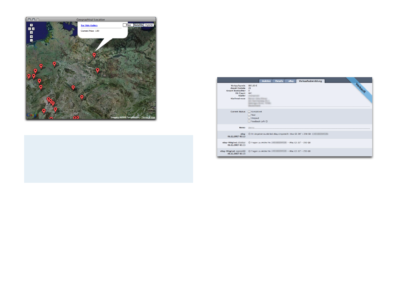Close the Geographical Location window
The height and width of the screenshot is (282, 404).
click(x=29, y=19)
